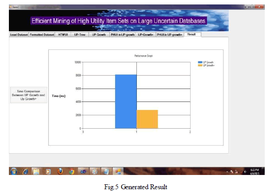Viewport: 267px width, 191px height.
Task: Launch Firefox from the taskbar
Action: pos(60,171)
